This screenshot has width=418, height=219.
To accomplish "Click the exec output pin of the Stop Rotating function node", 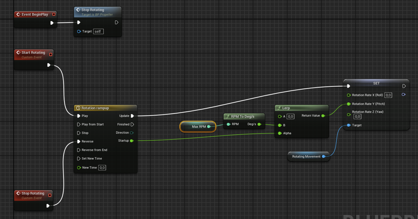I will pyautogui.click(x=117, y=22).
